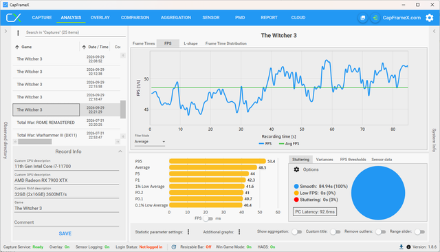This screenshot has width=440, height=252.
Task: Open the OVERLAY tab
Action: pyautogui.click(x=100, y=18)
